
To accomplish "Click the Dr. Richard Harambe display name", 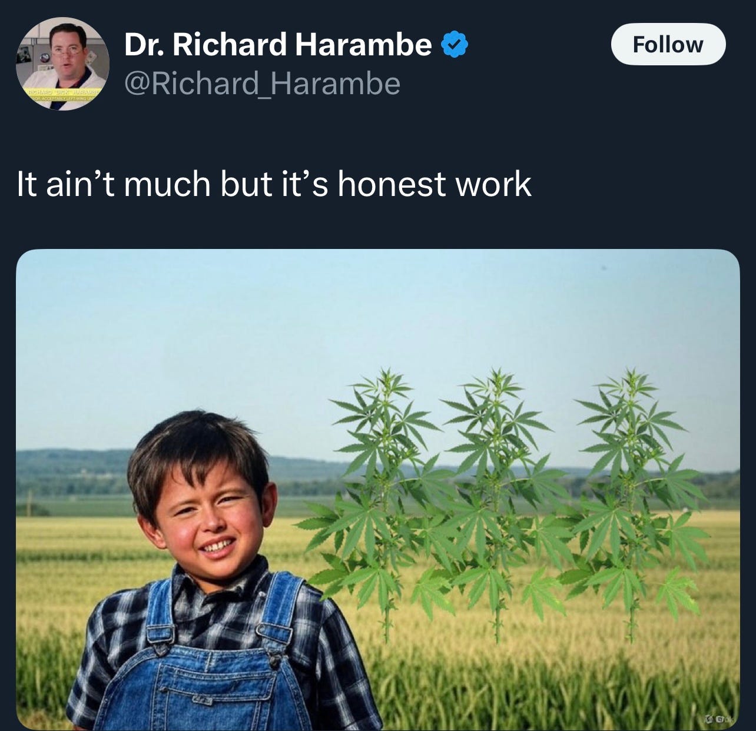I will tap(278, 45).
